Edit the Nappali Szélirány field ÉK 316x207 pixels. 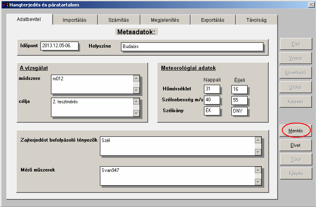[x=212, y=111]
